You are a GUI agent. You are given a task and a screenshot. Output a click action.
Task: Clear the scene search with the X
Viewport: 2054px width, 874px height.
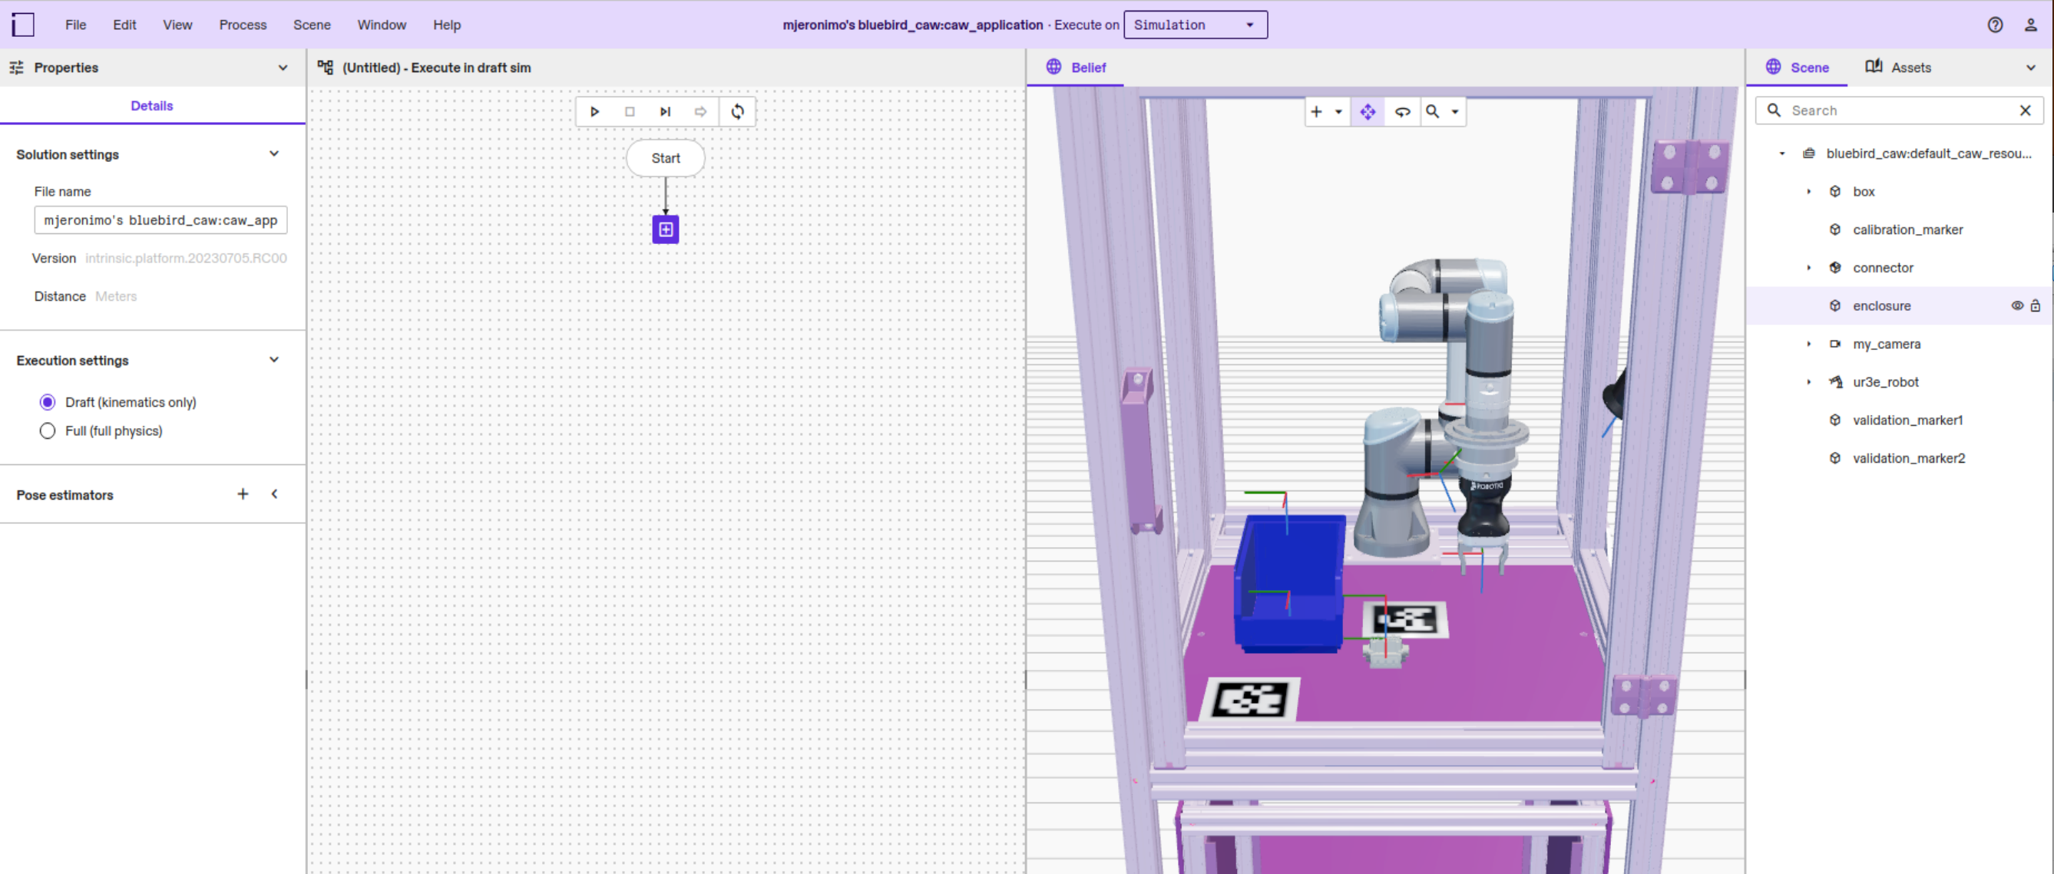[x=2026, y=110]
